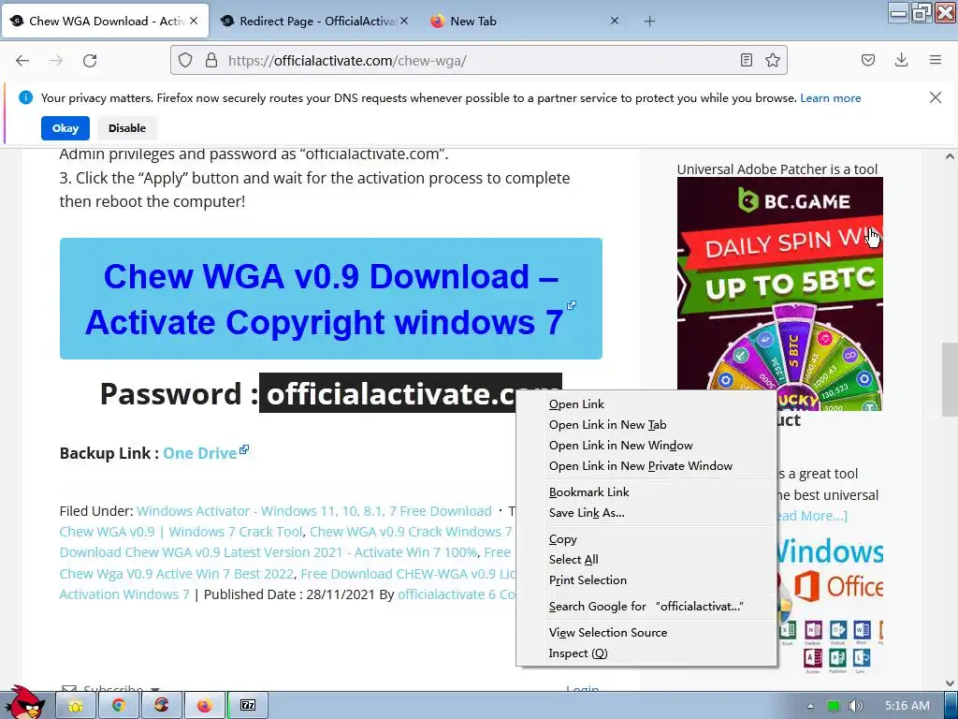Click the site security padlock icon
Image resolution: width=958 pixels, height=719 pixels.
[211, 60]
